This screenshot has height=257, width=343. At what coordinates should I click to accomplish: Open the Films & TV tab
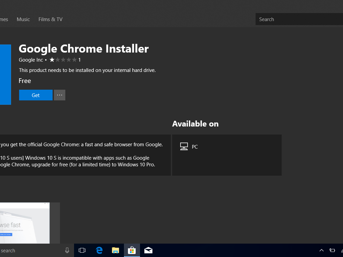[x=50, y=19]
